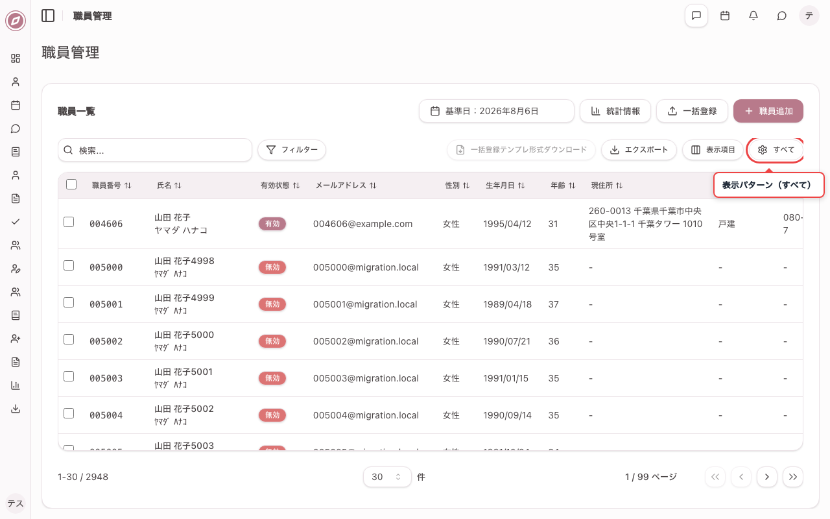Click the 職員一覧 section heading

pyautogui.click(x=77, y=111)
